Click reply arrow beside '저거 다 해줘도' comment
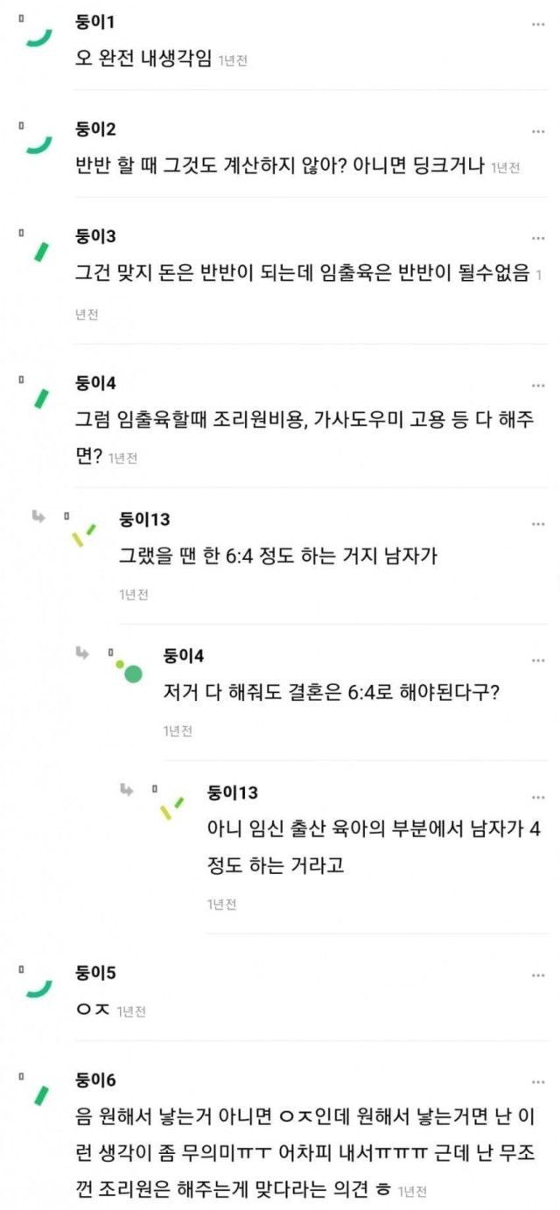 tap(82, 653)
